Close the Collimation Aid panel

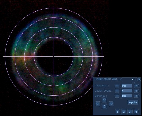pos(139,79)
